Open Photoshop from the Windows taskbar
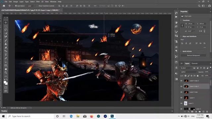The image size is (212, 119). [x=112, y=116]
